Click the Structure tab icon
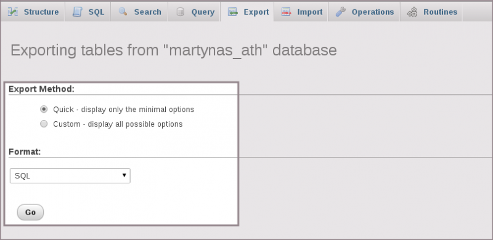This screenshot has height=240, width=493. pos(12,12)
